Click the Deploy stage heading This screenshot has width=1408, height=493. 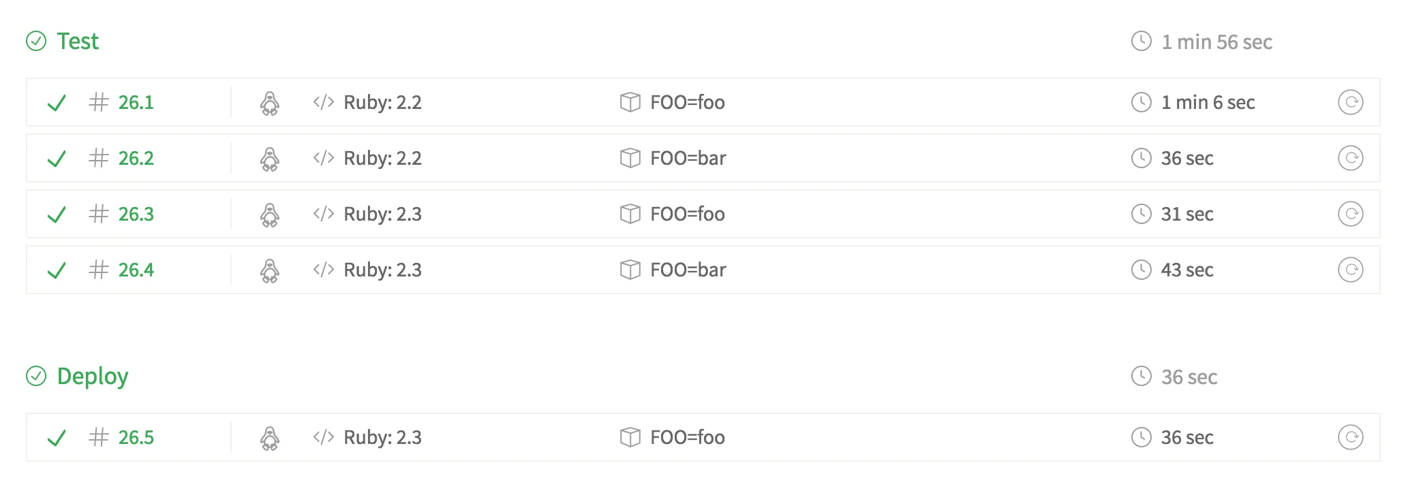tap(93, 376)
